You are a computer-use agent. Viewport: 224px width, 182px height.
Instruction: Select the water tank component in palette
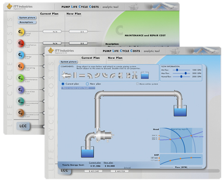[x=145, y=75]
